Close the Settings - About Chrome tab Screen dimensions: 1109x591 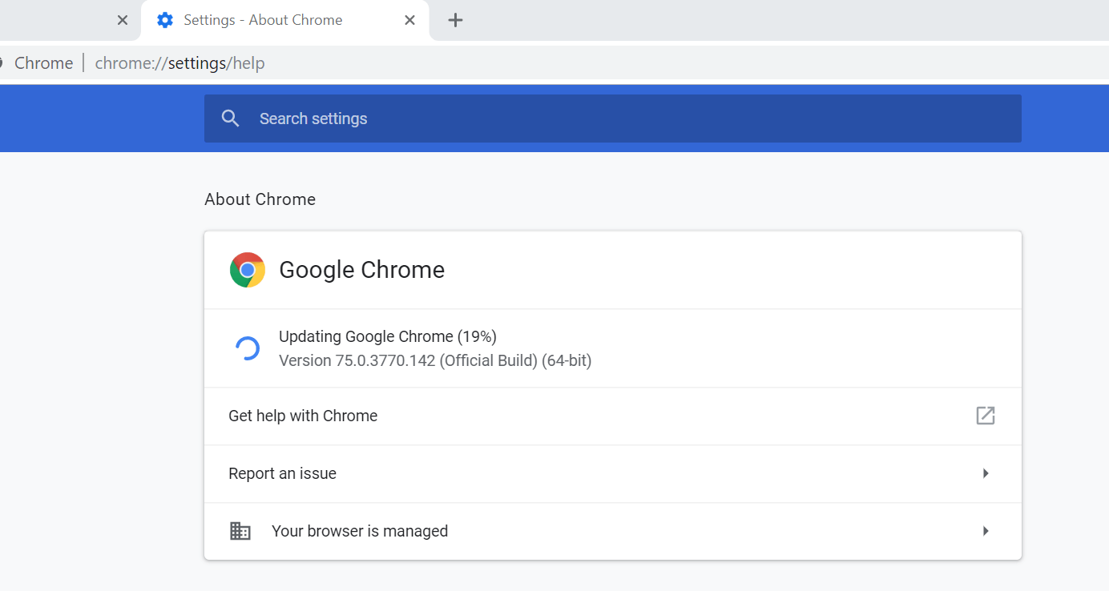[x=409, y=20]
